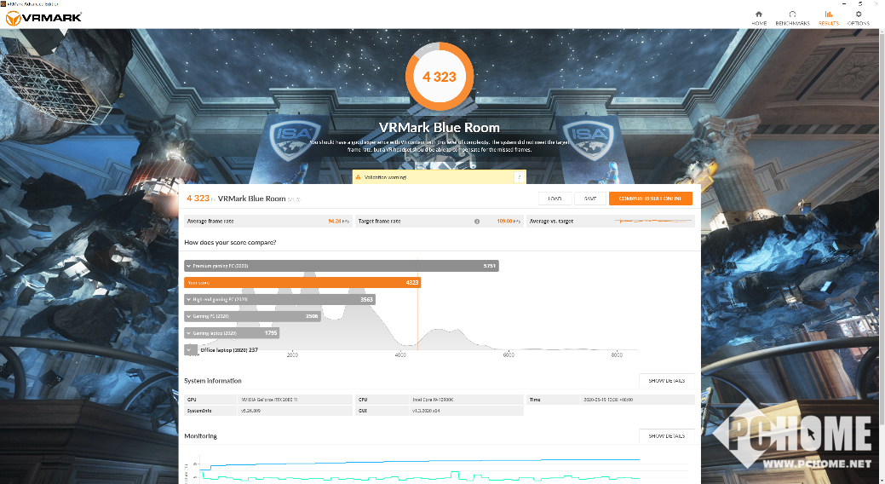This screenshot has width=885, height=484.
Task: Show details for Monitoring
Action: (667, 436)
